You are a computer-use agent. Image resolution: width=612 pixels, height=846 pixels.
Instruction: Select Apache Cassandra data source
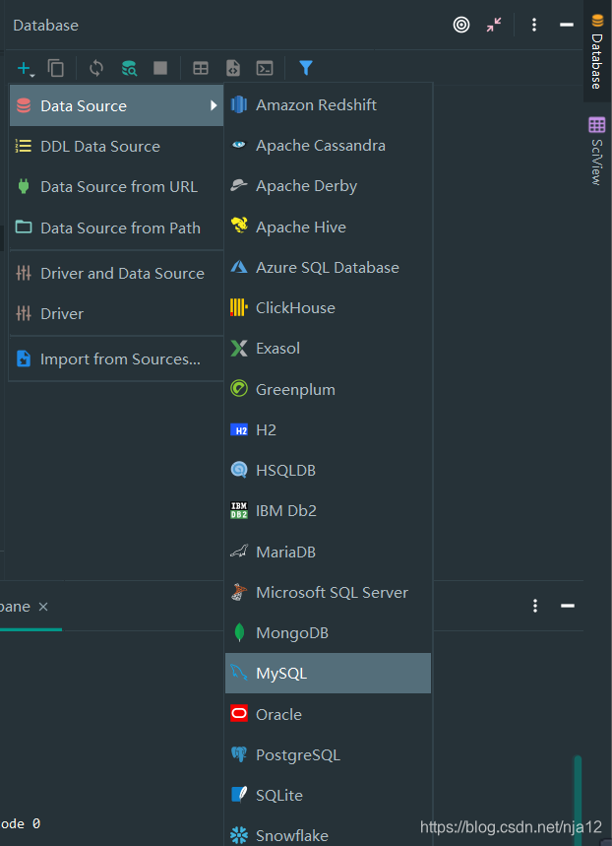328,145
